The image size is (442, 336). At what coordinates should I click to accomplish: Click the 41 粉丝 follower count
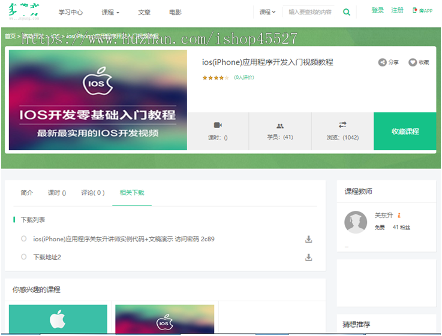401,227
